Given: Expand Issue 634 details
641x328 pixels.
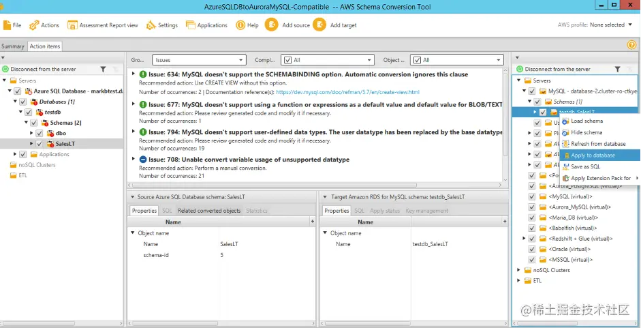Looking at the screenshot, I should click(134, 74).
